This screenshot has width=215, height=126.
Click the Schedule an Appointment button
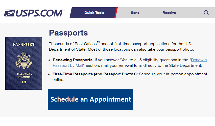(x=90, y=99)
